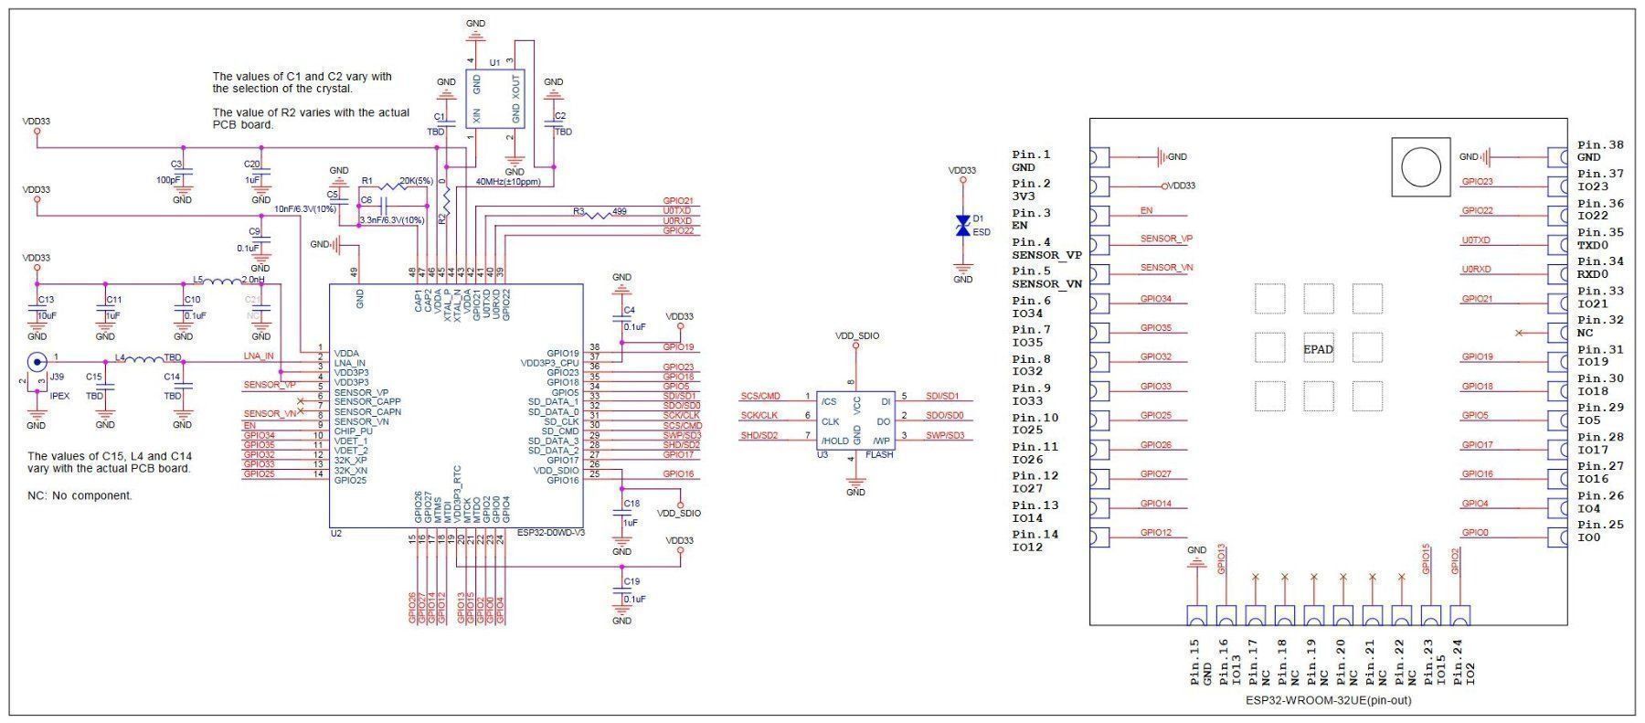Select the U2 ESP32-D0WD-V3 chip body

click(x=456, y=405)
